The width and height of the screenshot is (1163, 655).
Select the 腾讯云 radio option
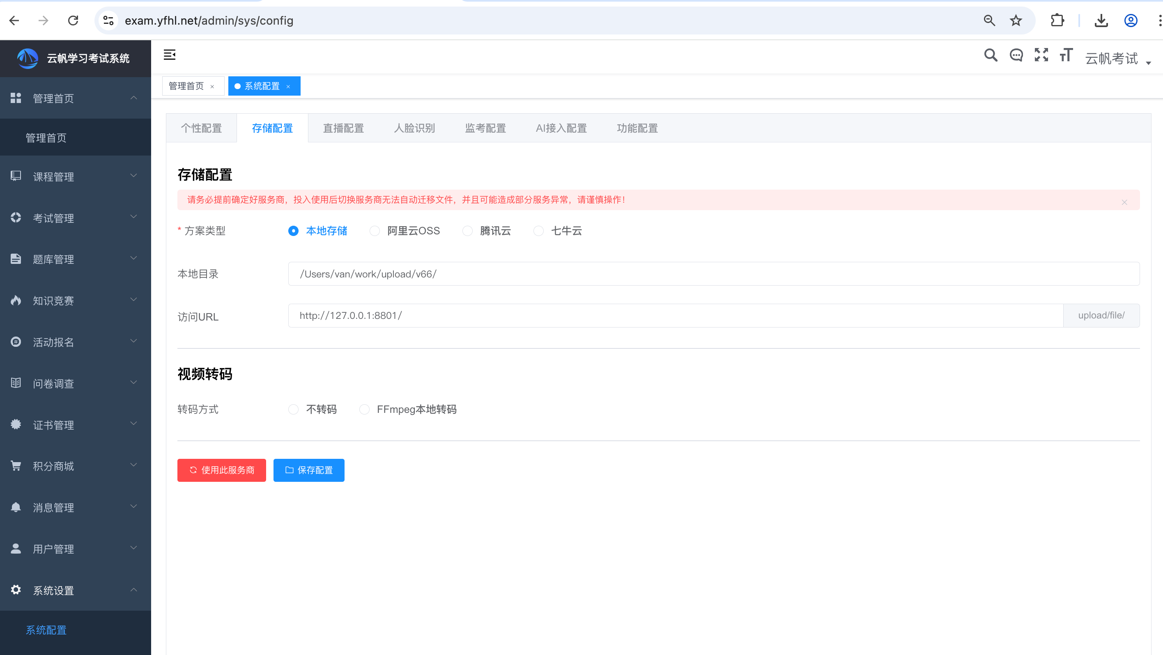coord(487,231)
